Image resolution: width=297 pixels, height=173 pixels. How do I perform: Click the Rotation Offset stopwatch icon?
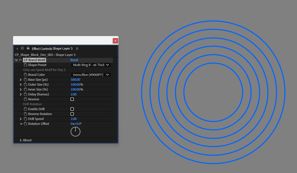click(25, 124)
